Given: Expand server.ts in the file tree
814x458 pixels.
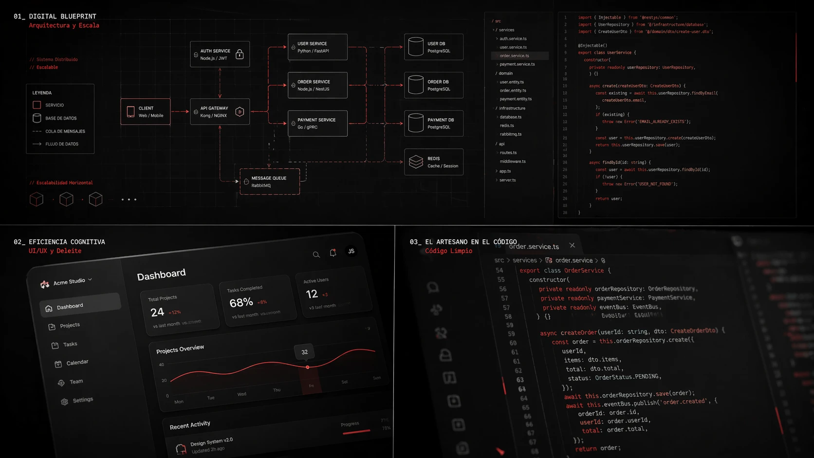Looking at the screenshot, I should (x=507, y=180).
